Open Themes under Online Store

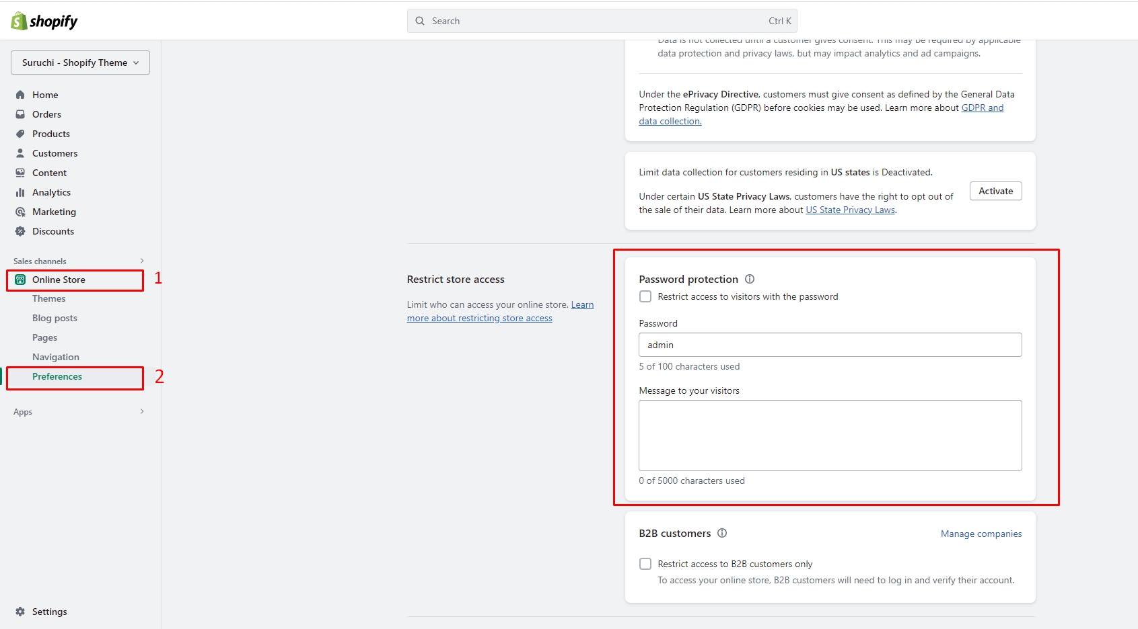(49, 298)
